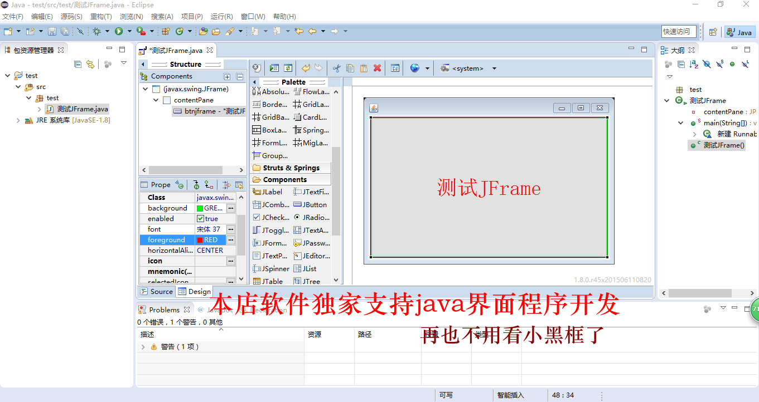The height and width of the screenshot is (402, 759).
Task: Click the Back navigation arrow
Action: [312, 32]
